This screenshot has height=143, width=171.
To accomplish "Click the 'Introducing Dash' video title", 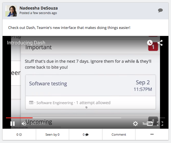I will pos(26,43).
